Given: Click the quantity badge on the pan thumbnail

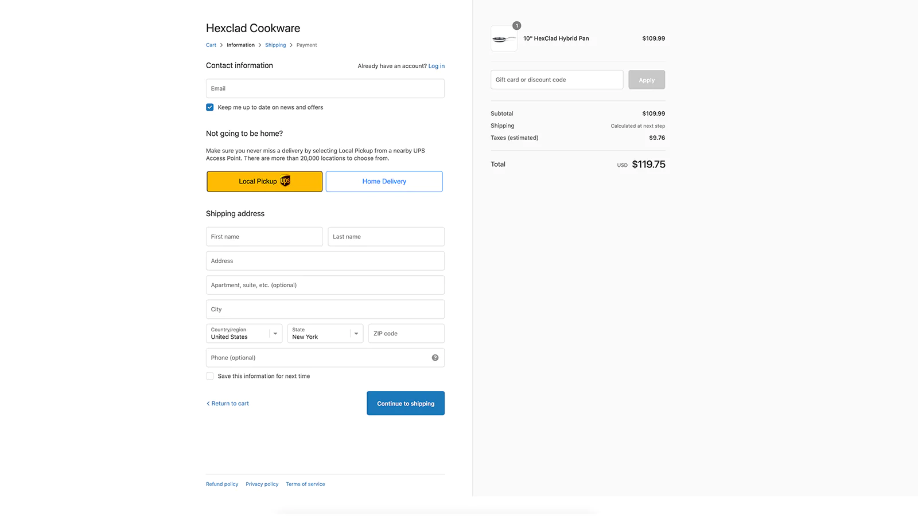Looking at the screenshot, I should tap(517, 26).
